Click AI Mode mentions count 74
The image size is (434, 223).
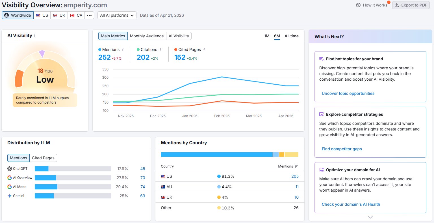143,187
